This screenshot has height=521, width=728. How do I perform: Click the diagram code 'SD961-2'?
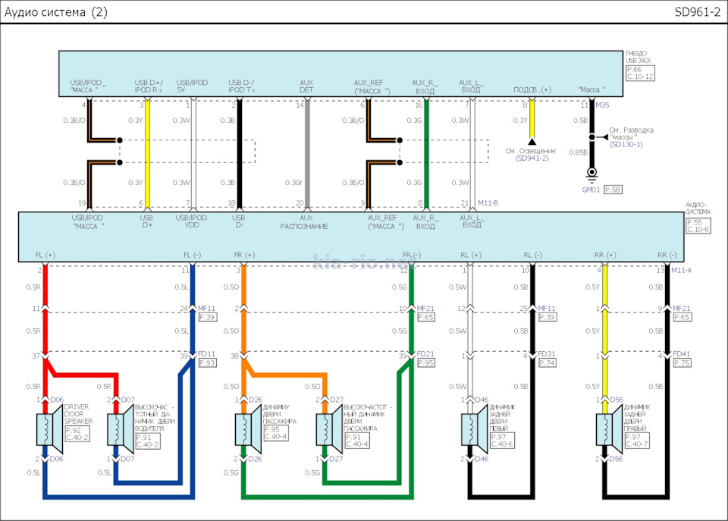coord(698,12)
